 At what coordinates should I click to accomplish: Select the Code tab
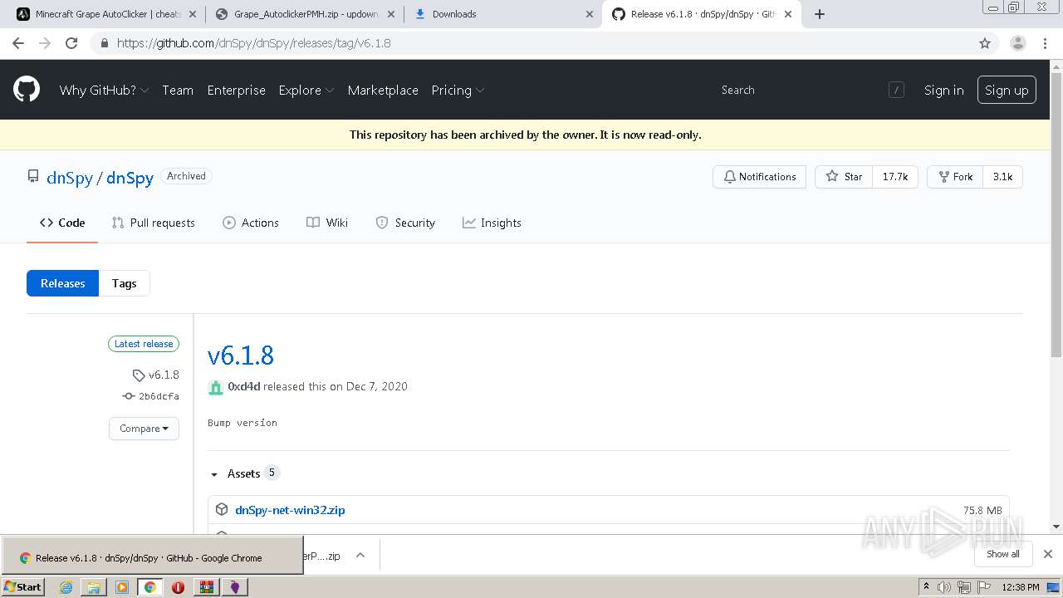62,223
